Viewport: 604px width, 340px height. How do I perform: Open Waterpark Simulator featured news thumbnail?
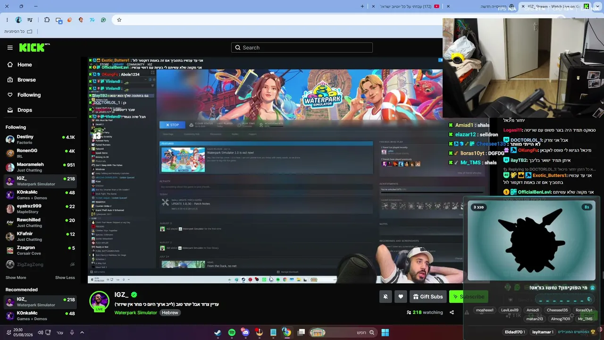[183, 160]
